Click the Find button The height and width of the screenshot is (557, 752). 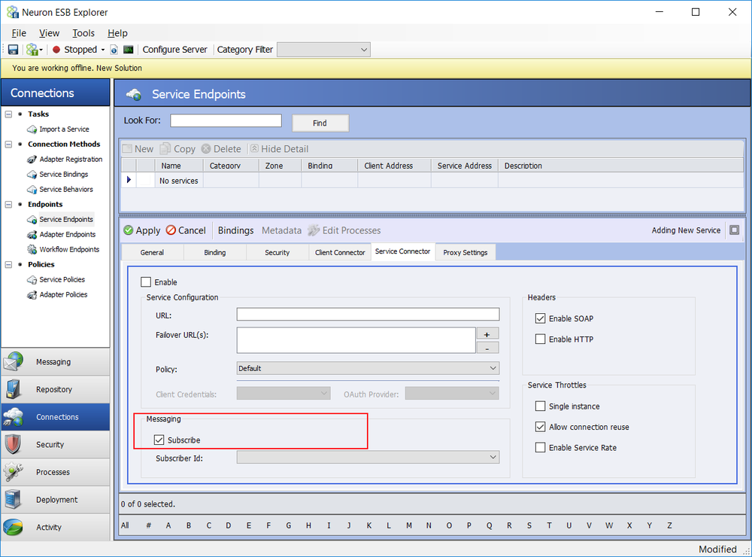(x=320, y=123)
